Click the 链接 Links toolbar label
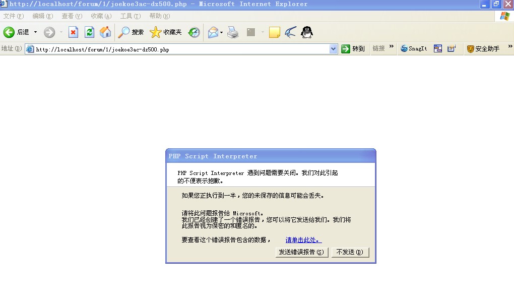This screenshot has width=514, height=299. (378, 48)
